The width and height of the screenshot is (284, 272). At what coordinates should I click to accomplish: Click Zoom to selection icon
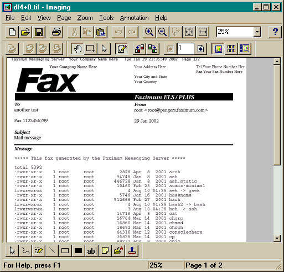(175, 32)
